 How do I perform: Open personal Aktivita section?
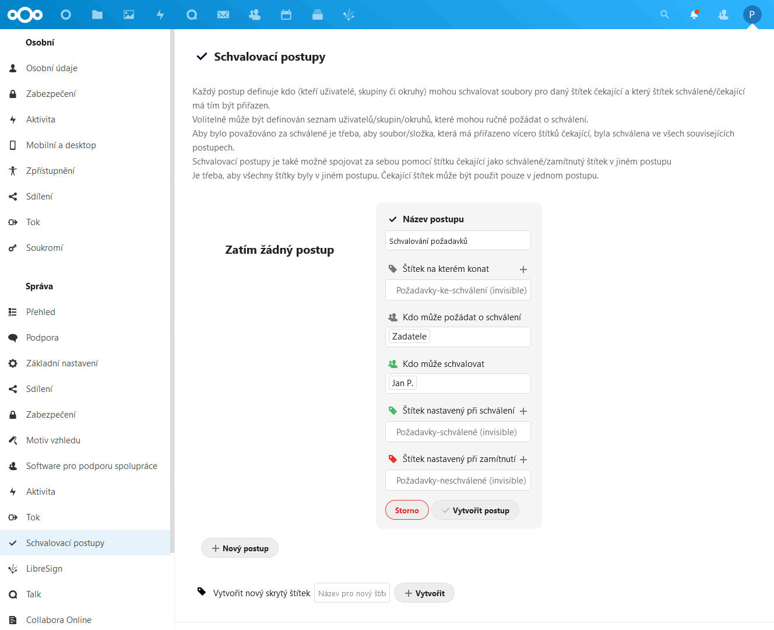coord(85,120)
